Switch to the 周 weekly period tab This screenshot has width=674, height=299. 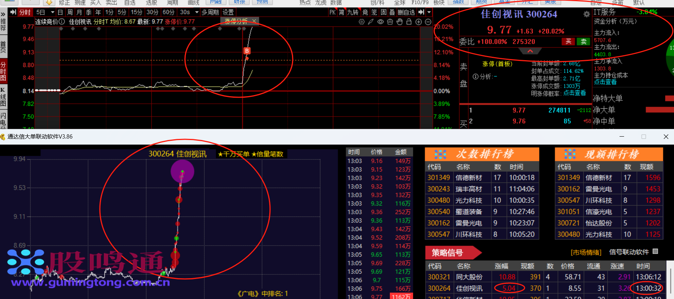click(70, 12)
